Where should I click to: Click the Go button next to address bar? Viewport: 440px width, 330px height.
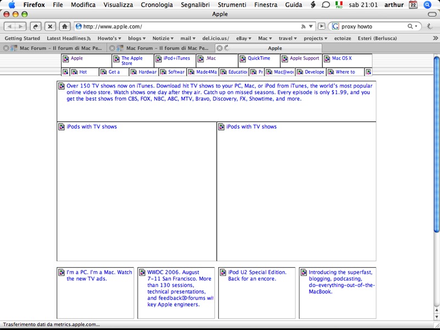tap(321, 26)
